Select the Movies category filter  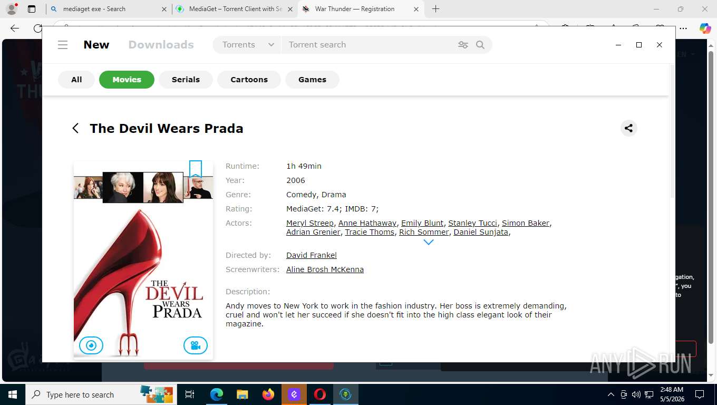pyautogui.click(x=127, y=80)
